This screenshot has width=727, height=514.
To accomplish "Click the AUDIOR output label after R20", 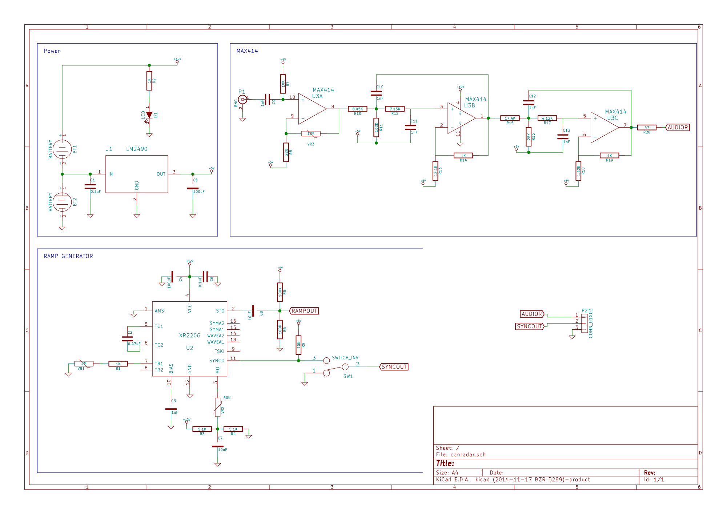I will (677, 127).
